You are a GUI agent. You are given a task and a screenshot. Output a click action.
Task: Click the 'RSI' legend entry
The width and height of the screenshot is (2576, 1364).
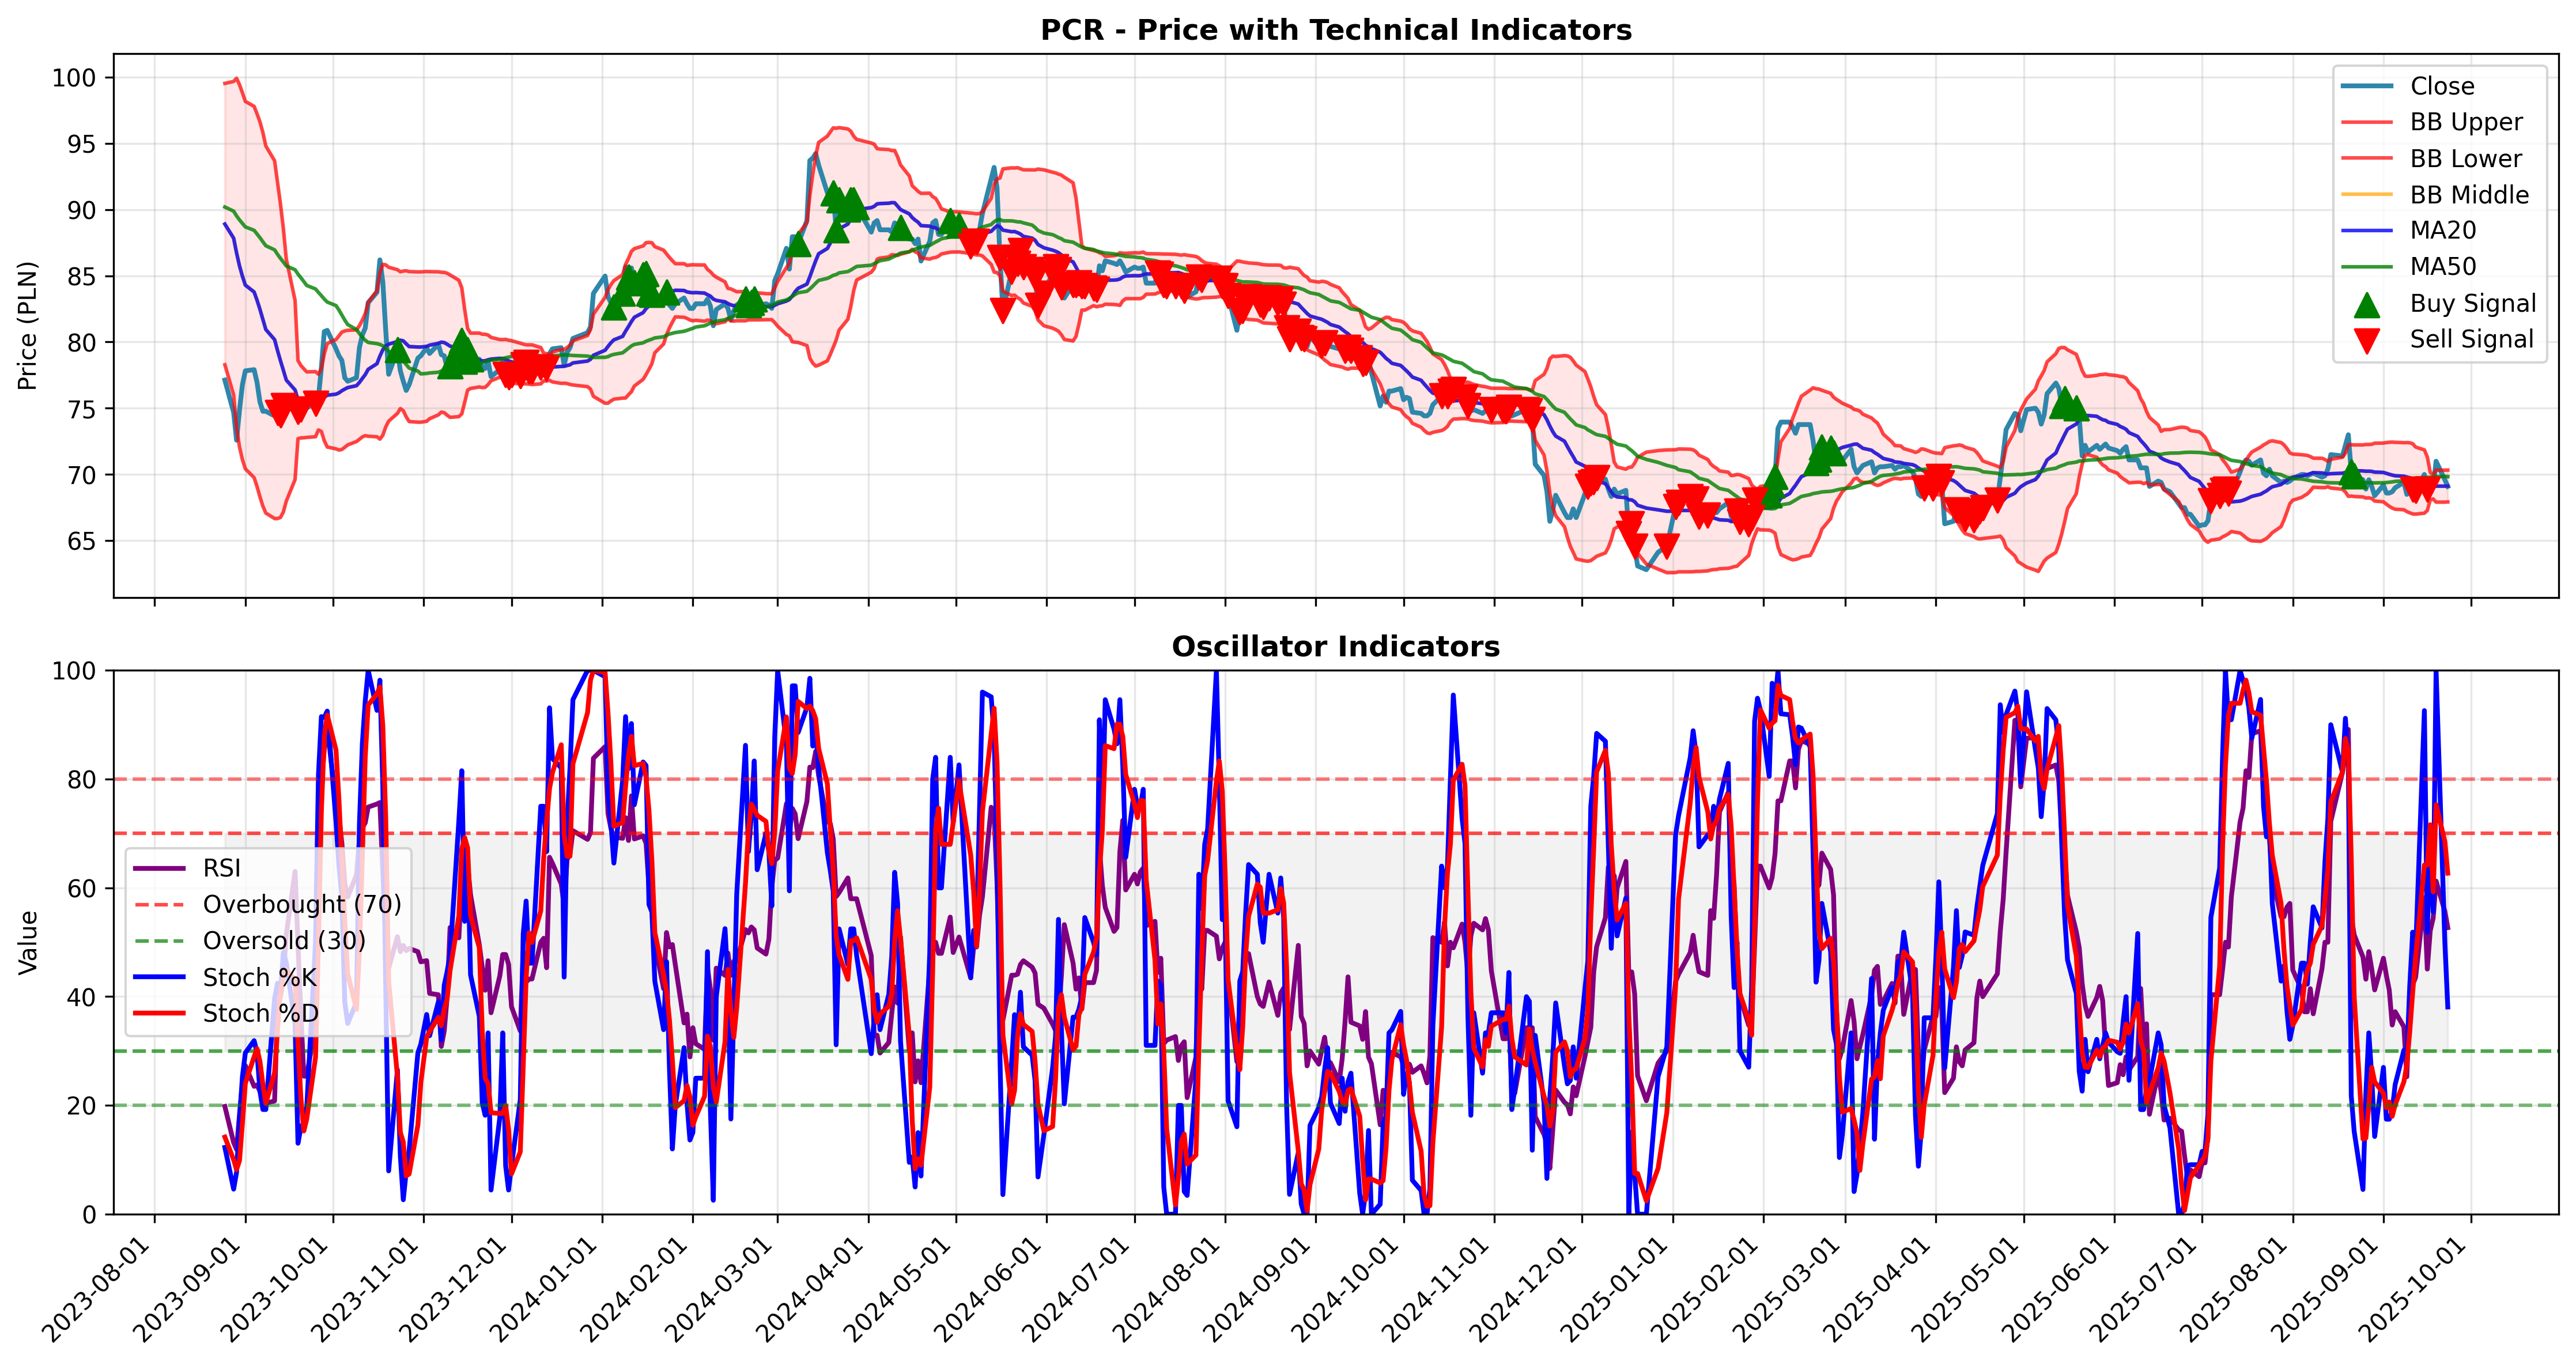(221, 868)
